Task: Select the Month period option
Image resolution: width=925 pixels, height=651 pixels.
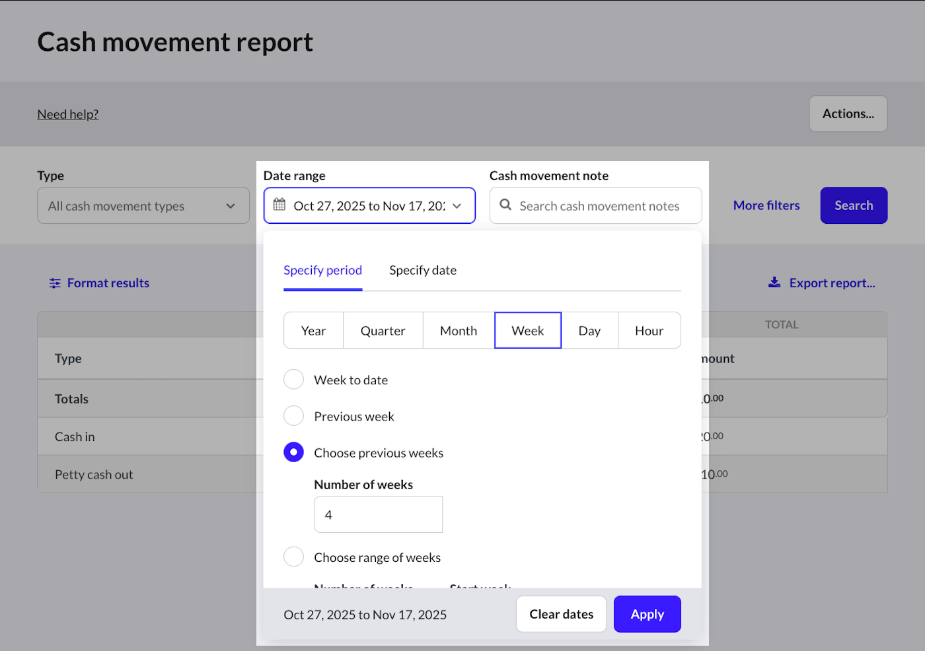Action: pos(458,330)
